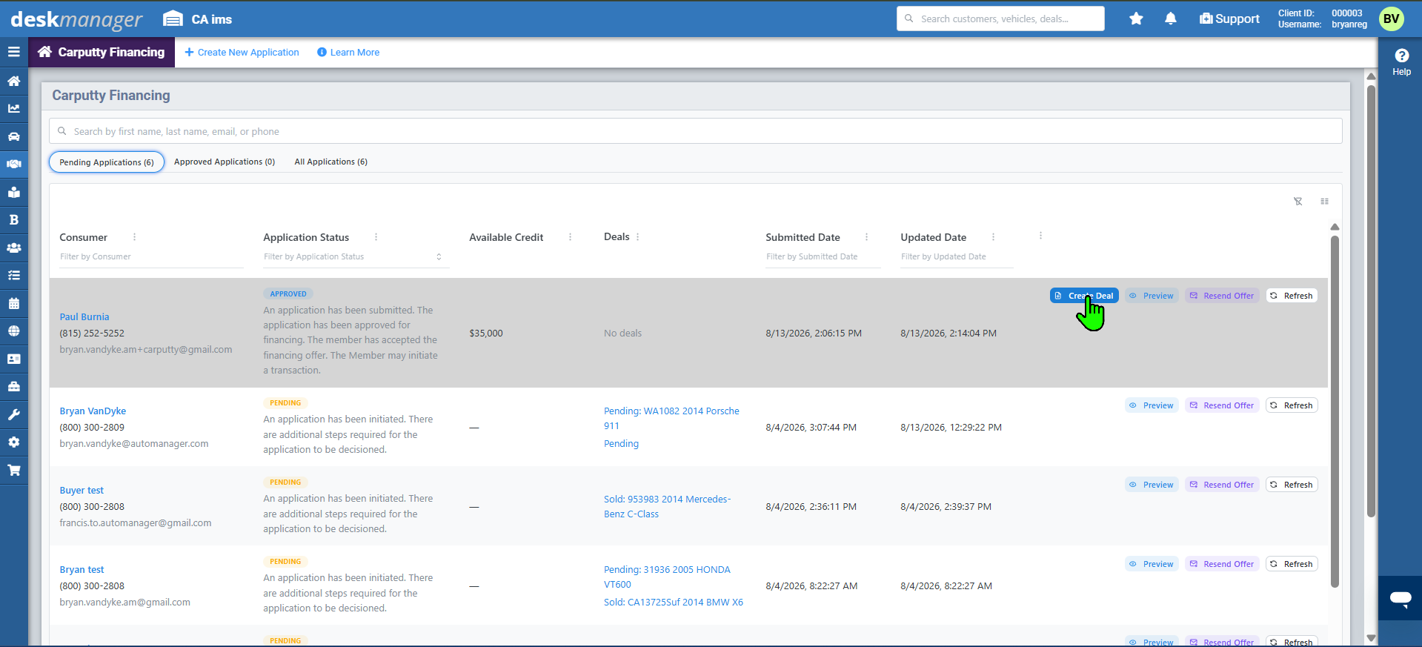Open the BV user avatar menu
The width and height of the screenshot is (1422, 647).
[1392, 19]
